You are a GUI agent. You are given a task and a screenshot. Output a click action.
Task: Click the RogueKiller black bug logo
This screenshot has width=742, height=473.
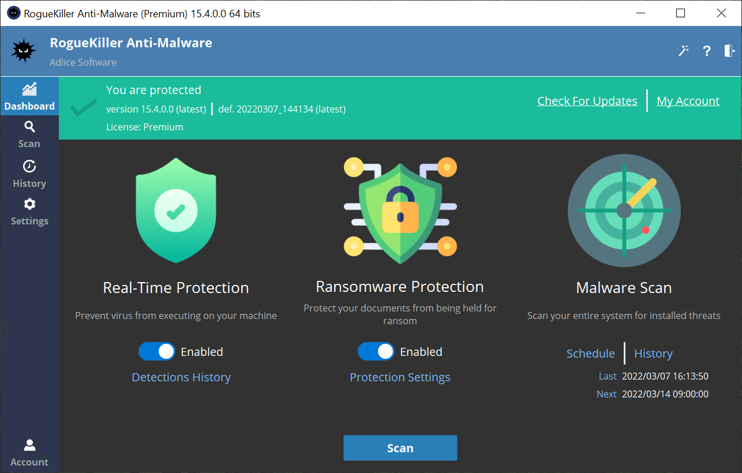(x=24, y=51)
